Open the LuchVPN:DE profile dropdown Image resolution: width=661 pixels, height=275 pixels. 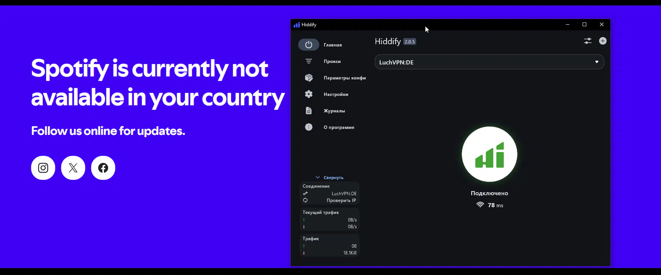(489, 62)
